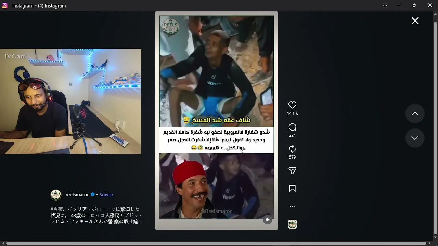438x246 pixels.
Task: Click the 14,1 k likes count
Action: pos(292,113)
